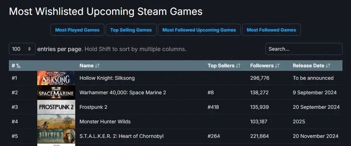Switch to Most Played Games
Viewport: 351px width, 146px height.
[77, 30]
